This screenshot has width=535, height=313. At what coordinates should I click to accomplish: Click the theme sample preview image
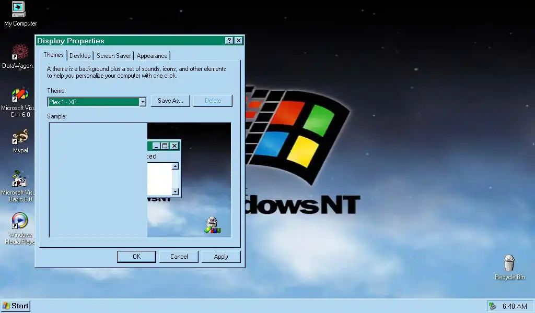[140, 180]
